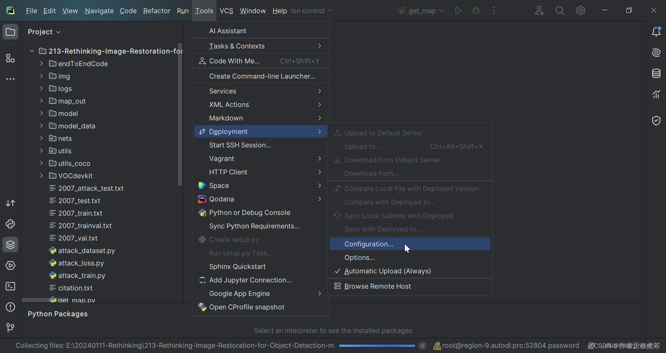
Task: Open the Structure tool window
Action: coord(10,58)
